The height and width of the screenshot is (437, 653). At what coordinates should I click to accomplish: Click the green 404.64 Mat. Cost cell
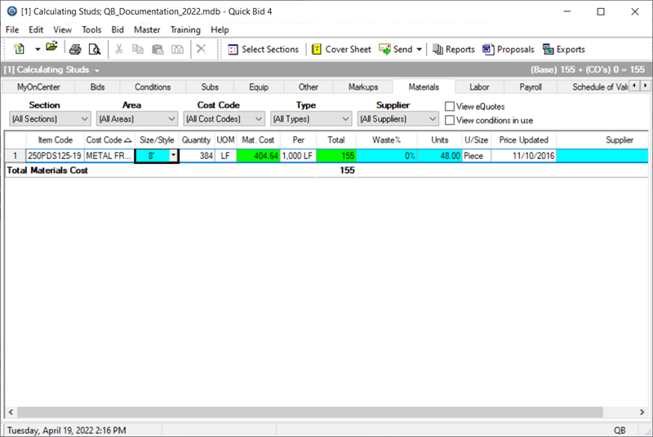point(258,156)
